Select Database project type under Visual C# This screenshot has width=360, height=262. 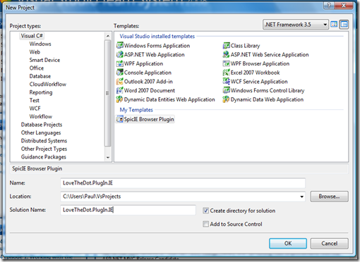(40, 76)
